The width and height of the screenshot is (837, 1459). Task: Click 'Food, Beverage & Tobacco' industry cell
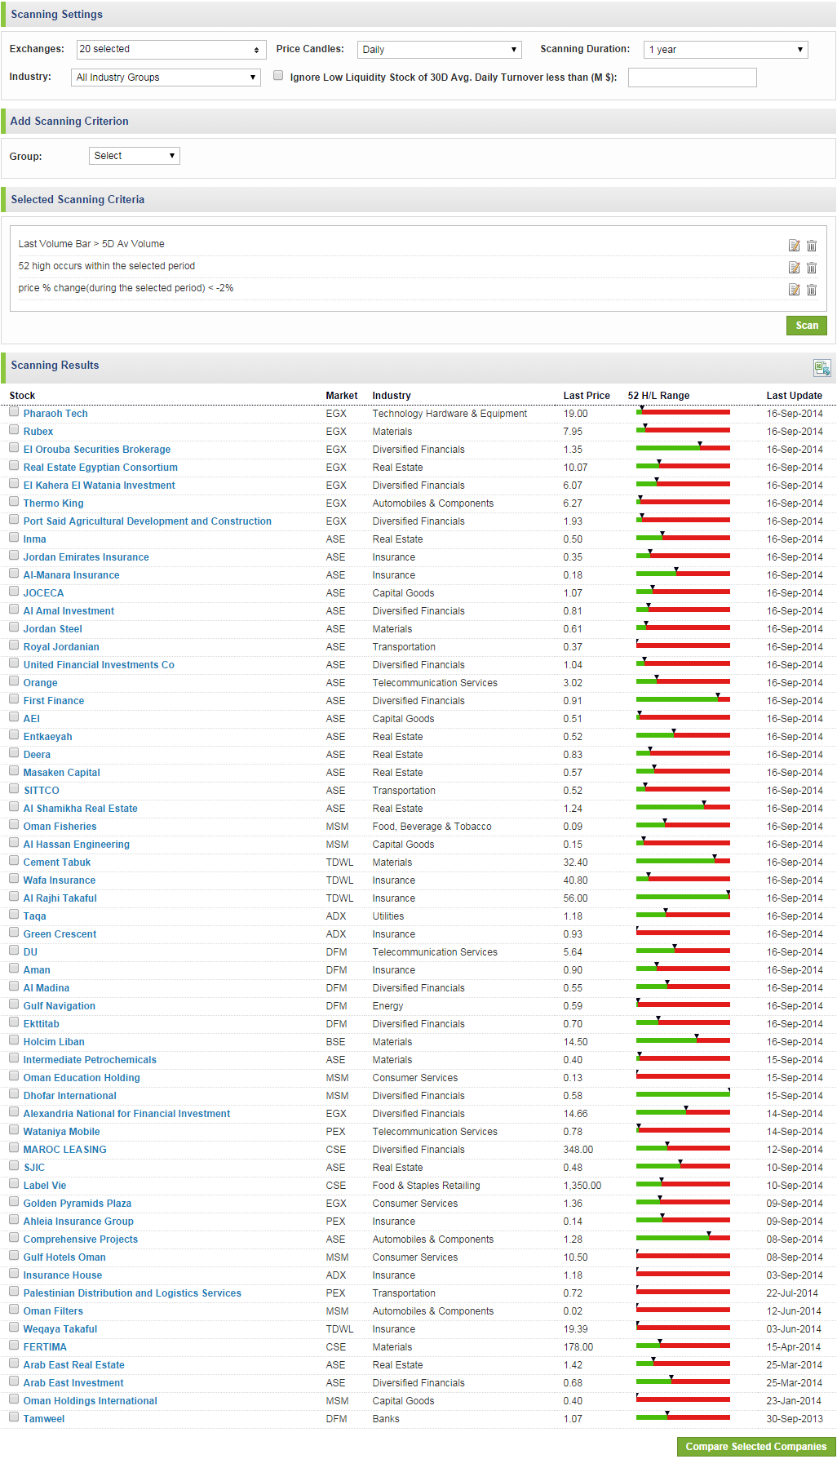coord(432,827)
